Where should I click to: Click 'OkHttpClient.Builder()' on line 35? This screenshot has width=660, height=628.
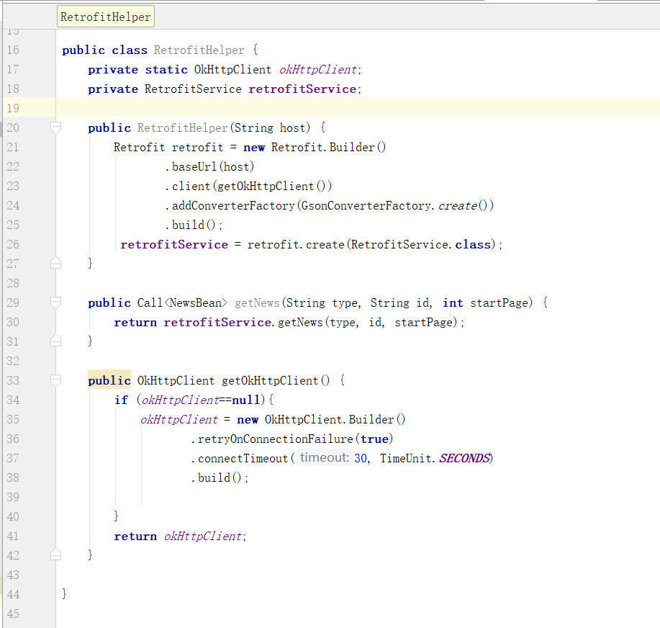click(x=335, y=420)
